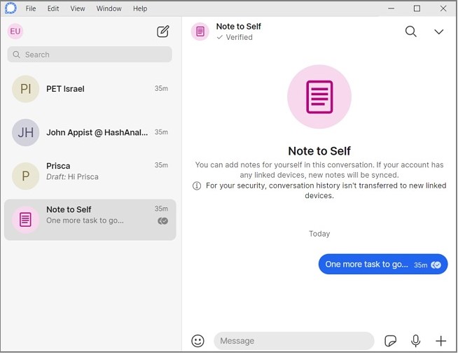Click Note to Self header avatar icon
This screenshot has height=359, width=458.
coord(200,31)
